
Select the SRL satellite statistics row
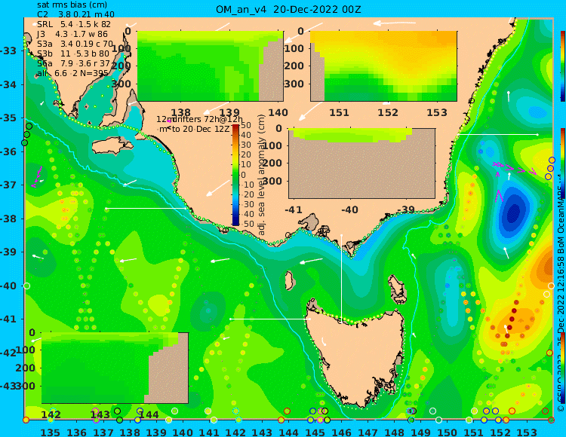coord(74,24)
